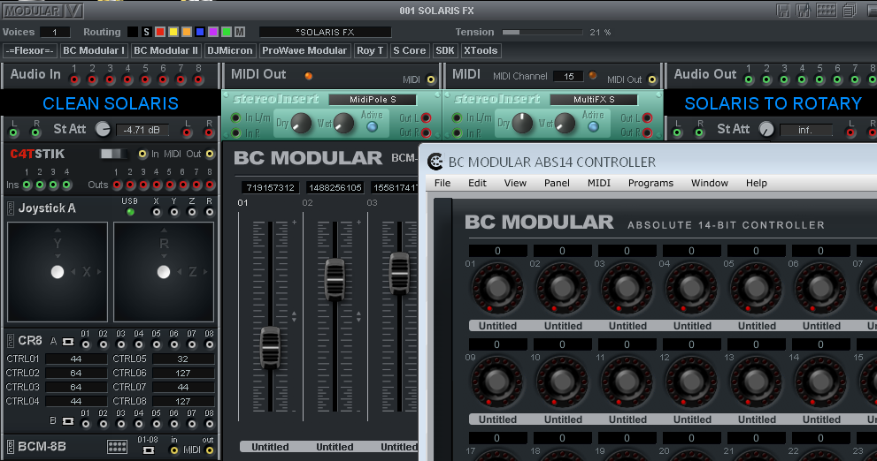Open the MIDI menu in ABS14 Controller
Image resolution: width=877 pixels, height=461 pixels.
click(599, 183)
